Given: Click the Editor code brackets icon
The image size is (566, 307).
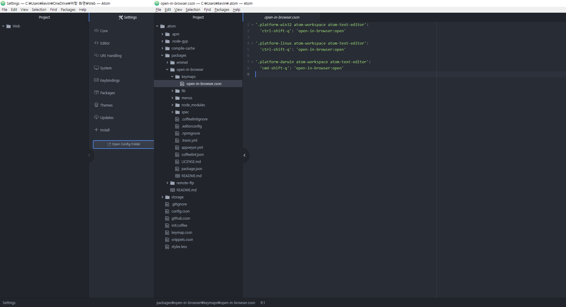Looking at the screenshot, I should 96,43.
